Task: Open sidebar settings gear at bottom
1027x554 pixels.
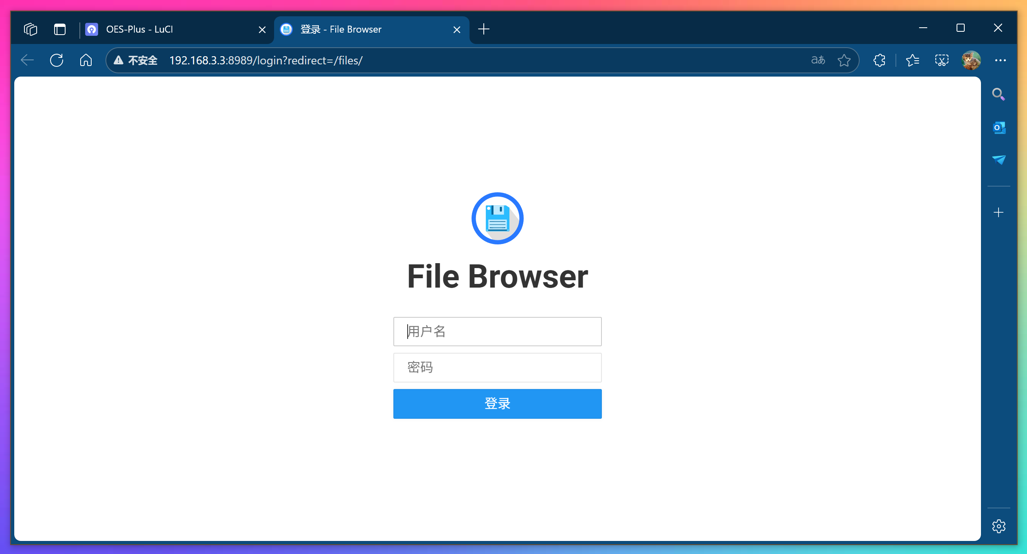Action: (x=999, y=526)
